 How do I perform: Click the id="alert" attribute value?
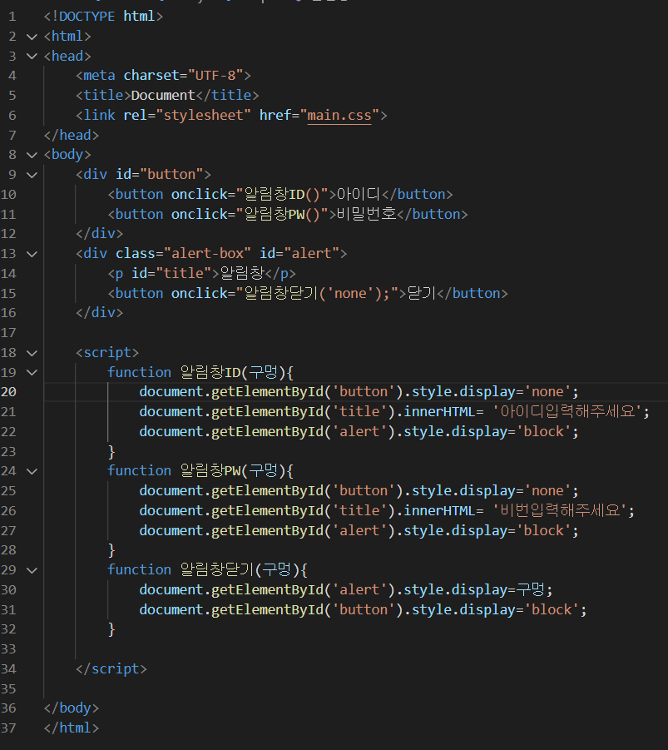point(311,254)
